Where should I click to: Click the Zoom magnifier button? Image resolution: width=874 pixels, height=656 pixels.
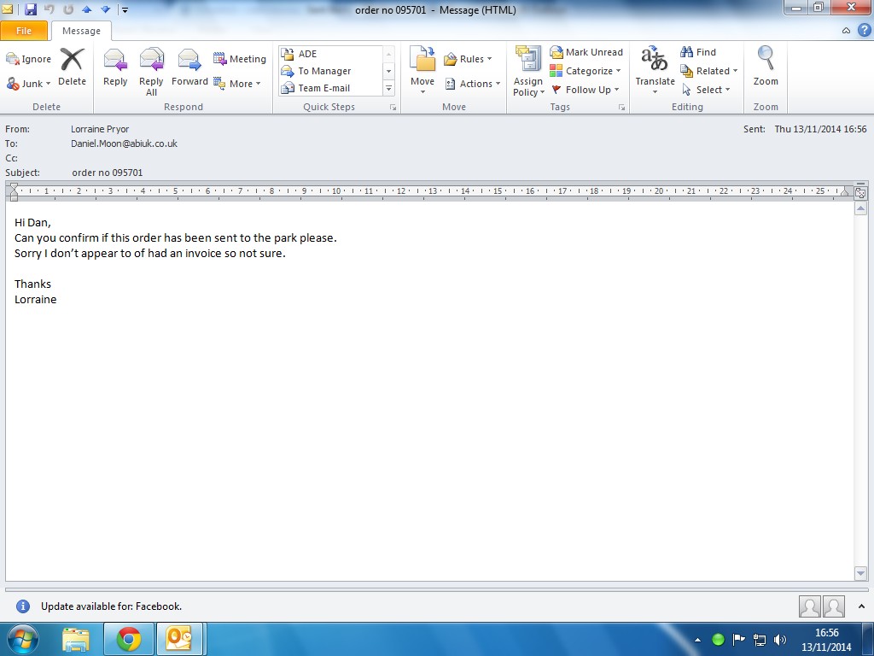[x=766, y=67]
